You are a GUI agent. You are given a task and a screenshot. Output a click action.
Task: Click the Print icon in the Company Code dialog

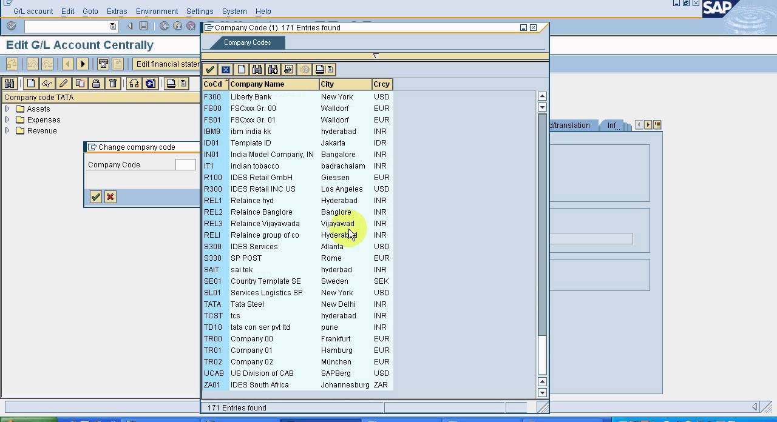click(x=320, y=70)
